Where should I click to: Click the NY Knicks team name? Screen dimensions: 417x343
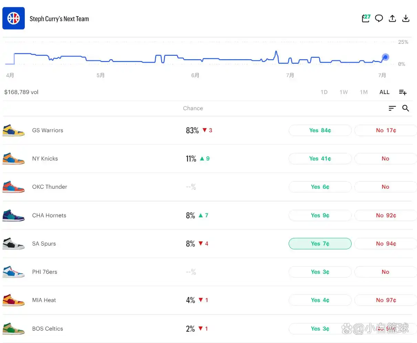[x=45, y=158]
